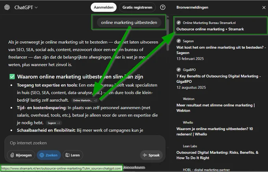Open Lean Labs Outsourced Digital Marketing link

(218, 155)
